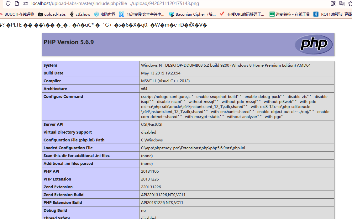Image resolution: width=352 pixels, height=219 pixels.
Task: Click the blue ROT13 favicon
Action: click(x=316, y=14)
